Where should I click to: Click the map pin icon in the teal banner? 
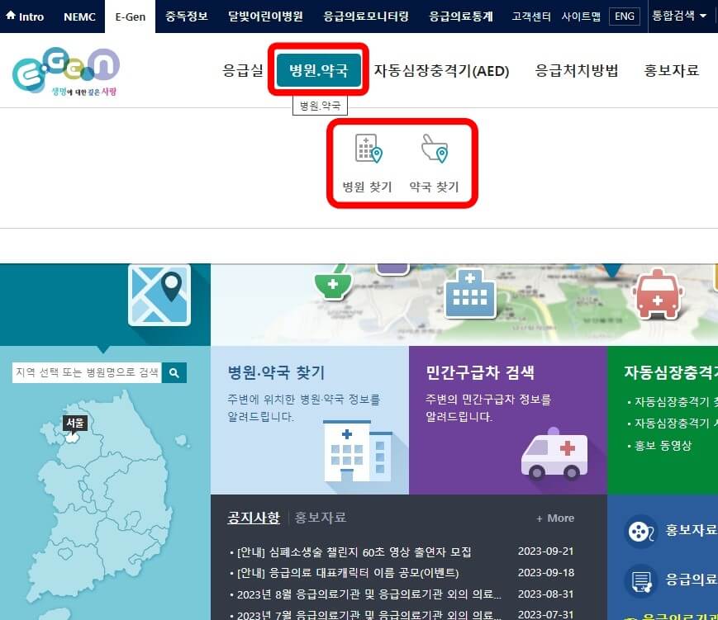coord(161,294)
